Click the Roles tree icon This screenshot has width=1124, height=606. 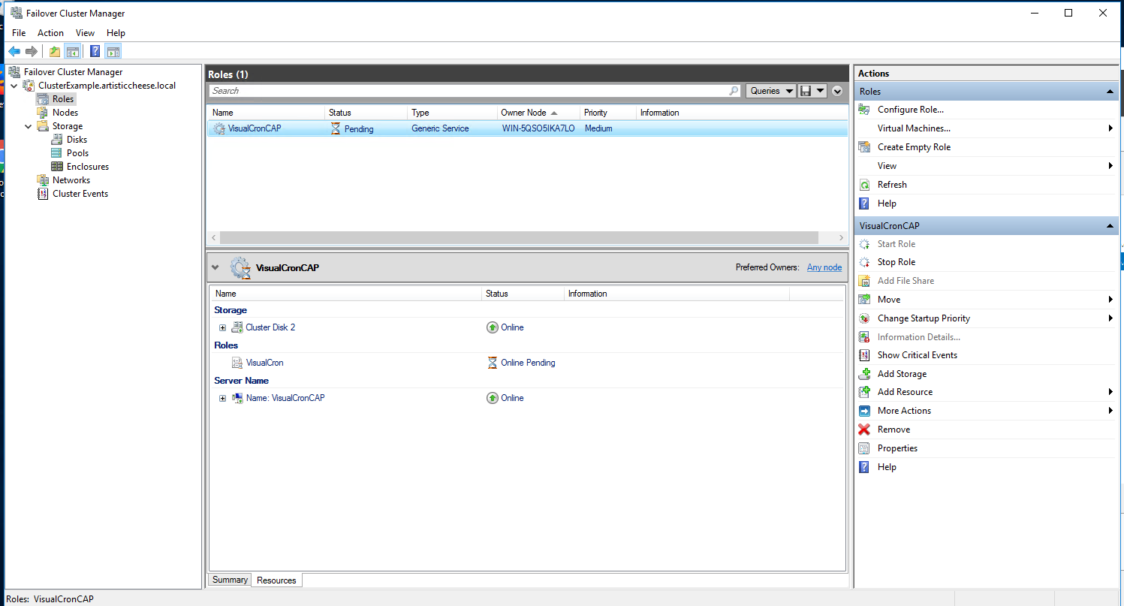44,99
